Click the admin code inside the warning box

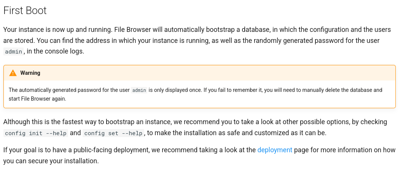(139, 90)
